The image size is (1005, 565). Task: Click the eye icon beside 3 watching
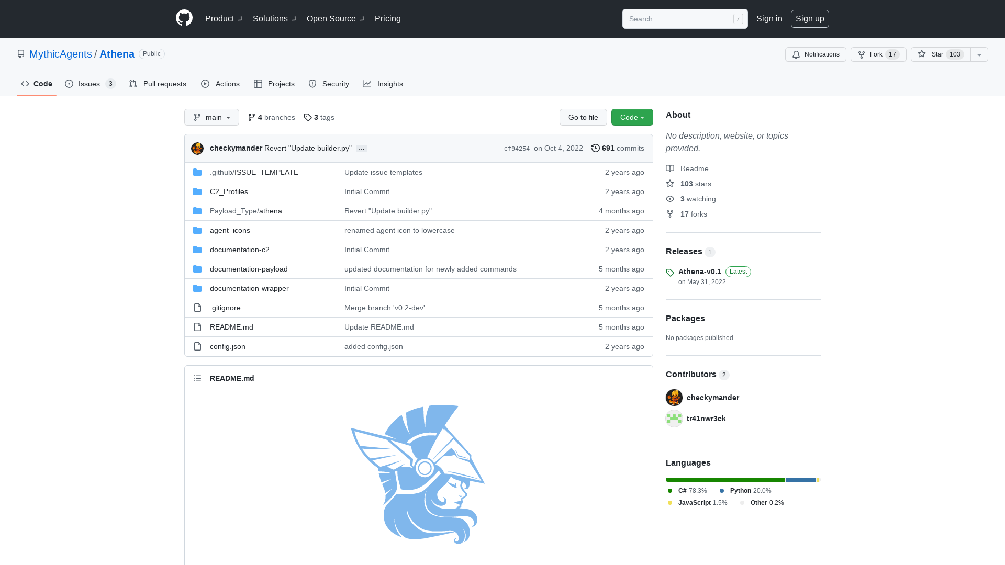[x=670, y=199]
